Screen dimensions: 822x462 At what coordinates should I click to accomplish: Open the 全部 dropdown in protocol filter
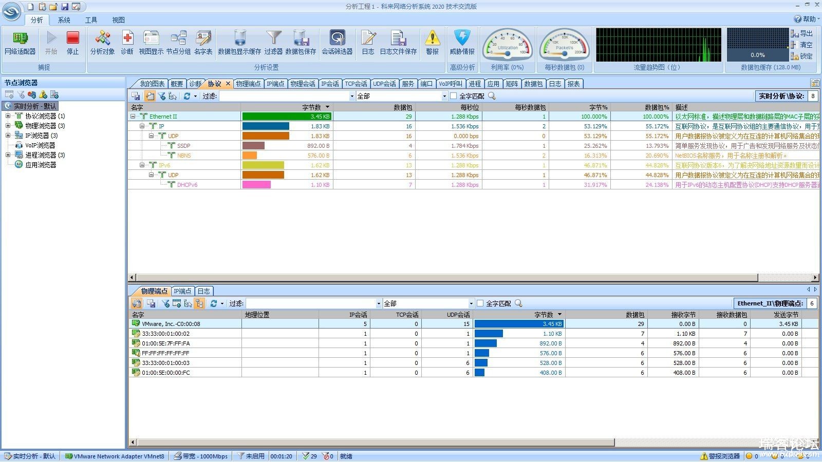pos(444,96)
